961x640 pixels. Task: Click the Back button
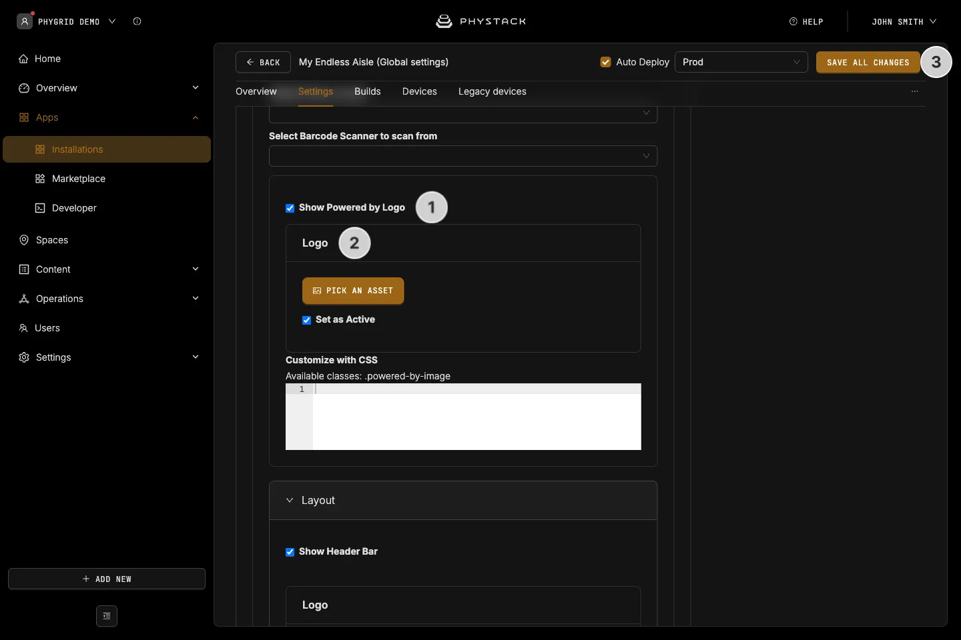pyautogui.click(x=263, y=62)
